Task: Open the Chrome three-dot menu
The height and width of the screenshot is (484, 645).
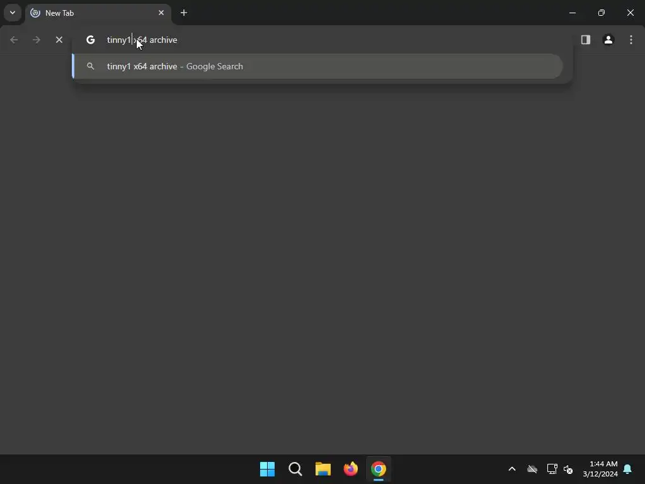Action: pos(631,40)
